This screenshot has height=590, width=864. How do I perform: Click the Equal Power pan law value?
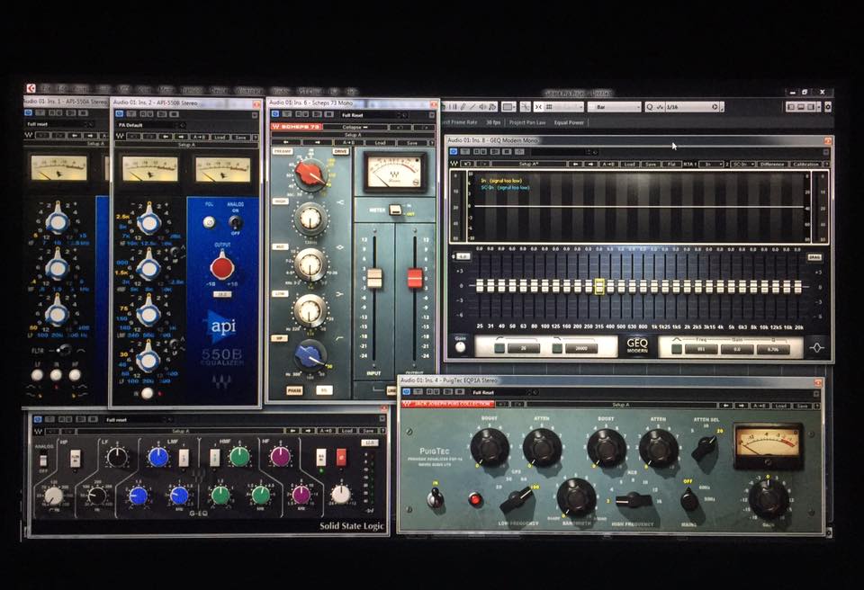point(569,122)
